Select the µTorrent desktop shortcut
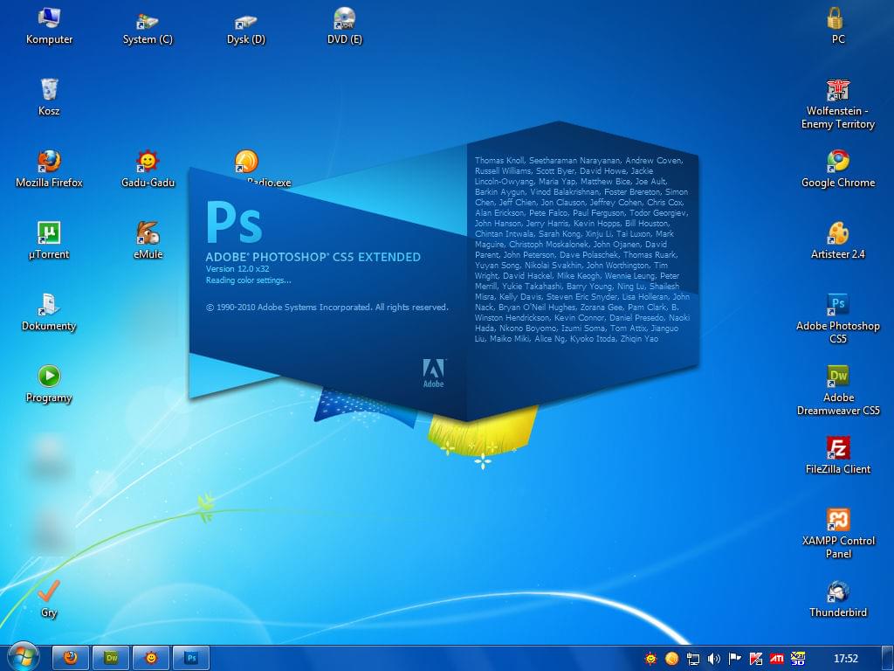This screenshot has width=894, height=671. (49, 241)
